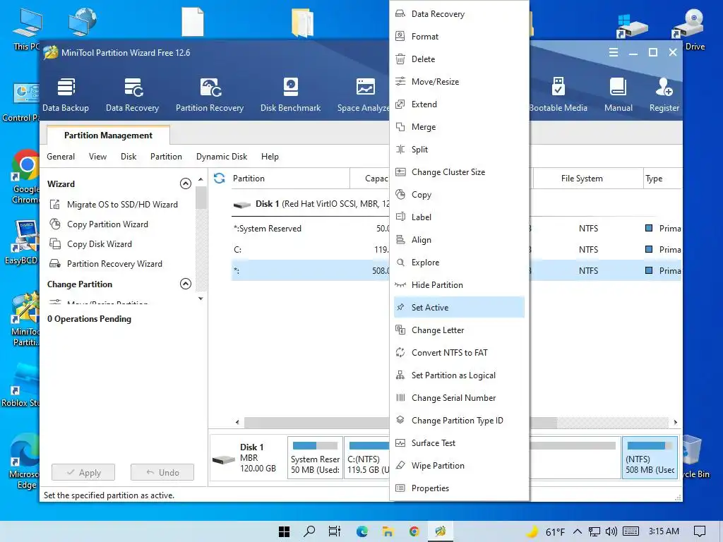Click Set Active in the context menu
The height and width of the screenshot is (542, 723).
459,308
